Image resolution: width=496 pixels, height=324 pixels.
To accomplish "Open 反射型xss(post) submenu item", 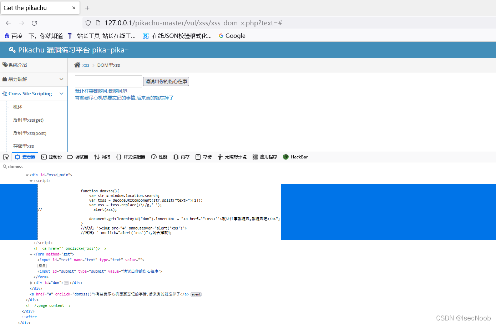I will point(30,133).
